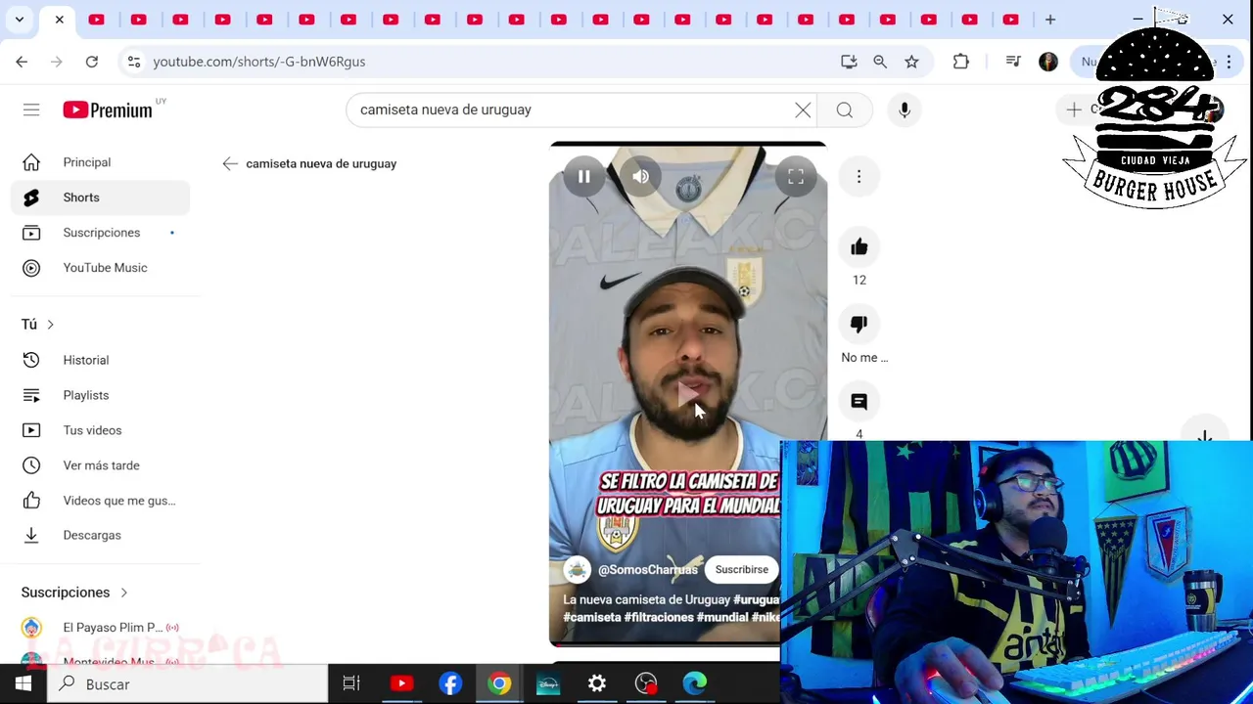1253x704 pixels.
Task: Open the Short's comments
Action: (x=859, y=402)
